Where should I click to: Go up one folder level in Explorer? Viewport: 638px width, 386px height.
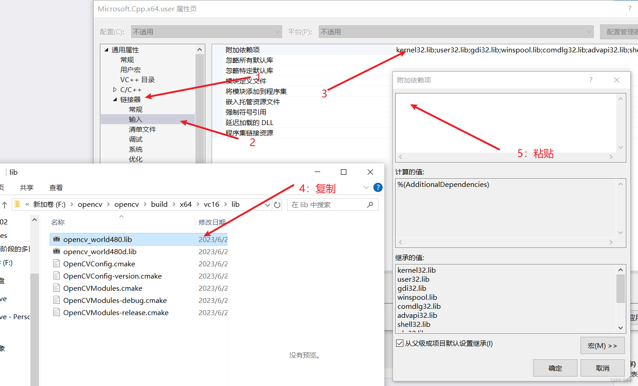click(x=5, y=205)
